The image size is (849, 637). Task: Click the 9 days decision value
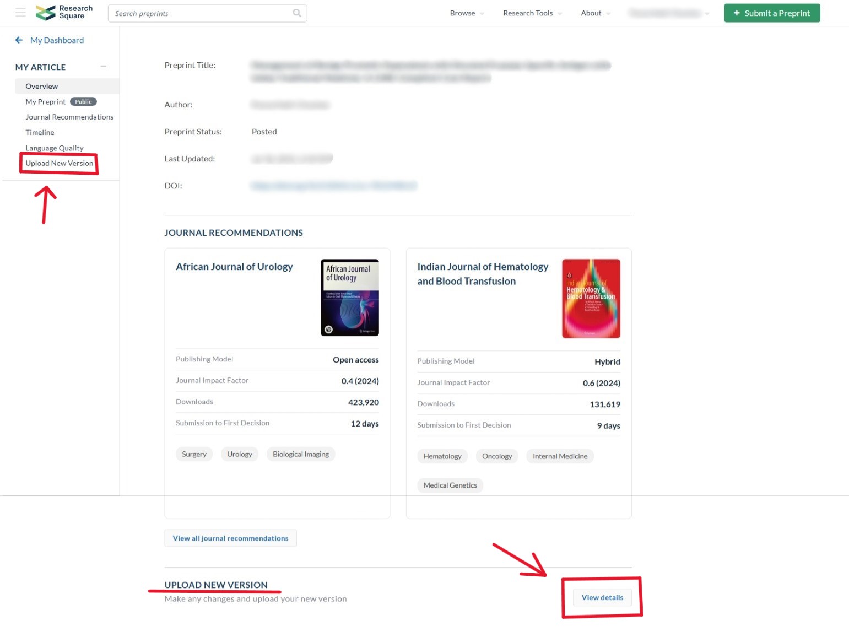pos(609,426)
